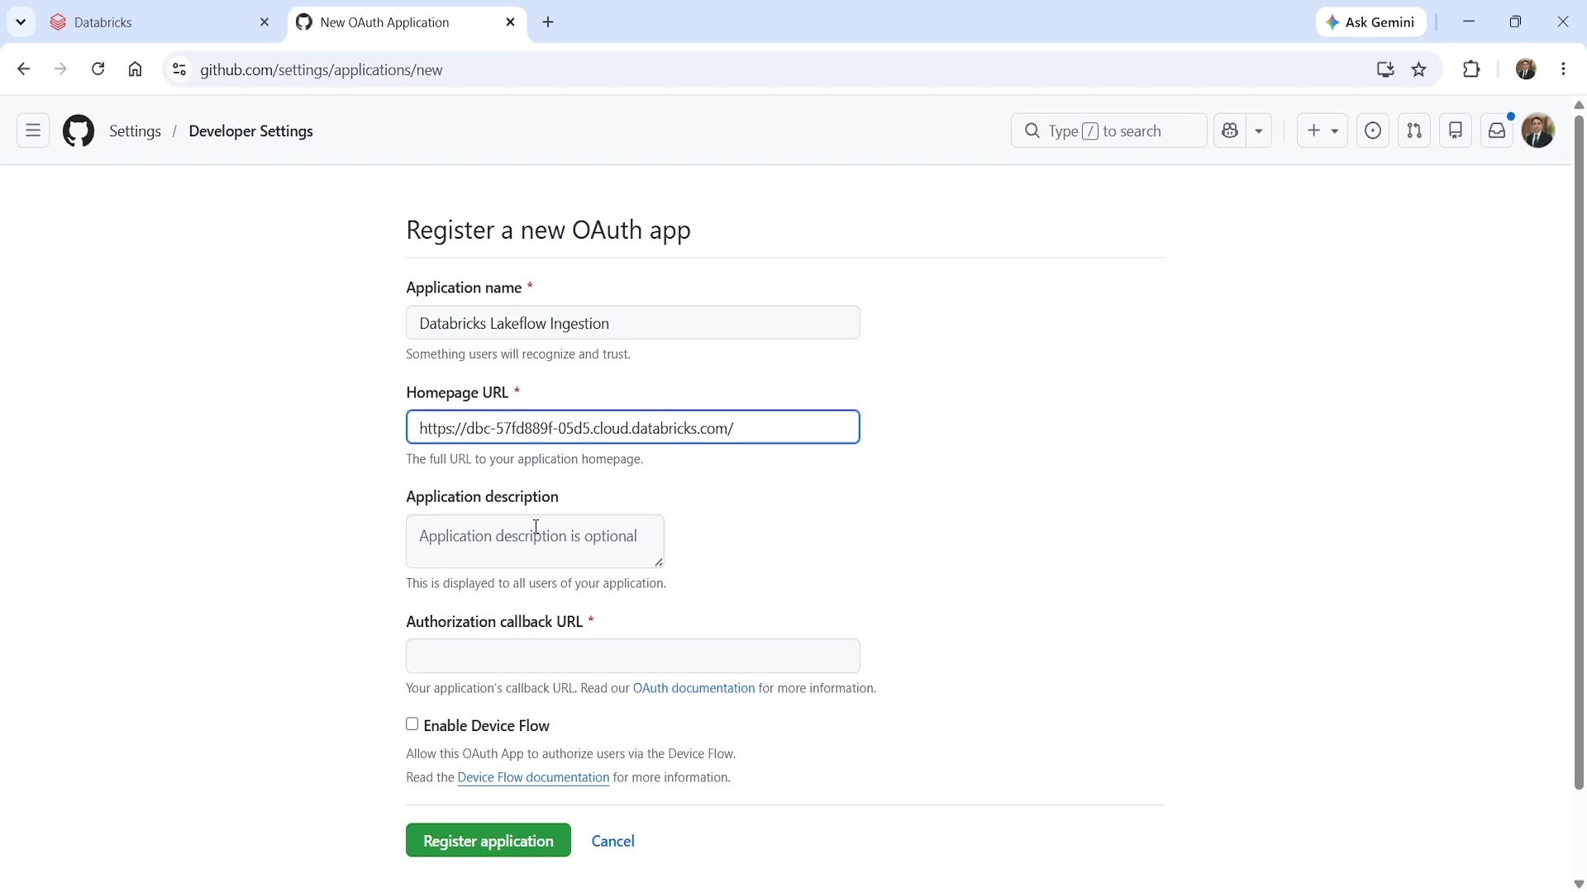The height and width of the screenshot is (892, 1587).
Task: Open the tab search dropdown arrow
Action: click(21, 22)
